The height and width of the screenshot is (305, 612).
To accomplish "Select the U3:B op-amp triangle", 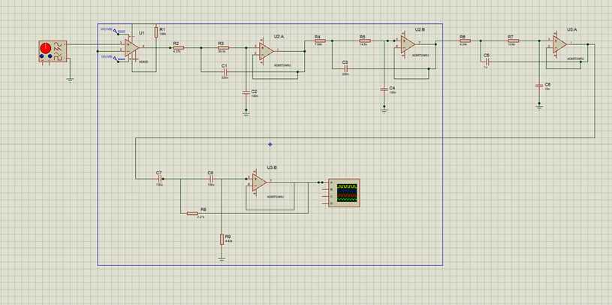I will [x=259, y=183].
